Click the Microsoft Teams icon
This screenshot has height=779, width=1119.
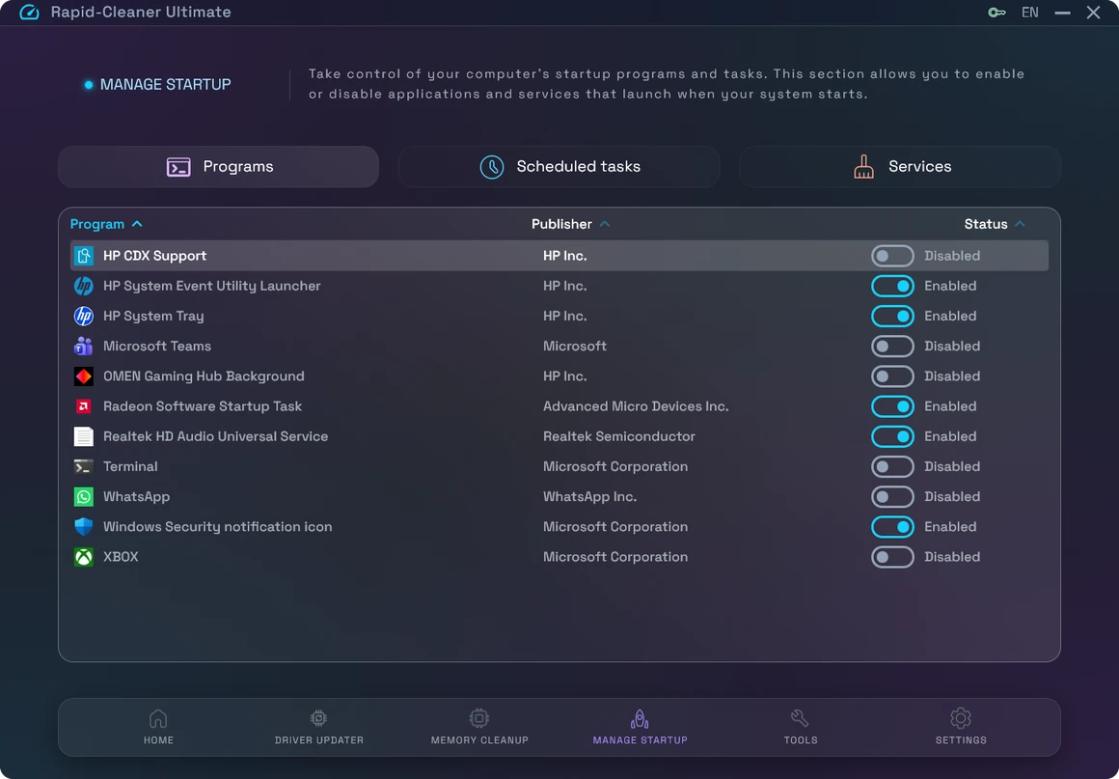84,346
